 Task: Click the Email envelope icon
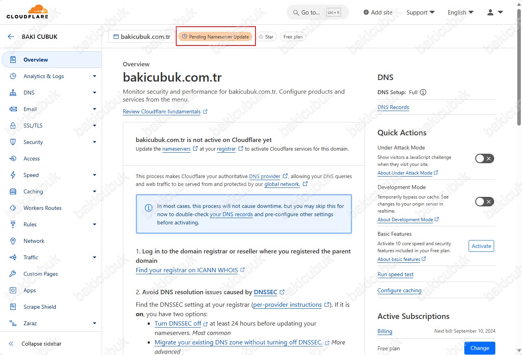13,109
